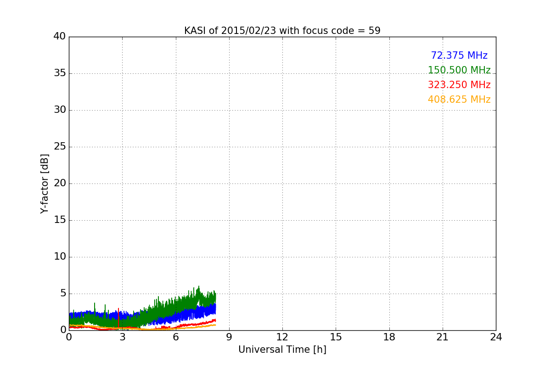
Task: Click the 'Universal Time [h]' axis label
Action: click(x=282, y=350)
